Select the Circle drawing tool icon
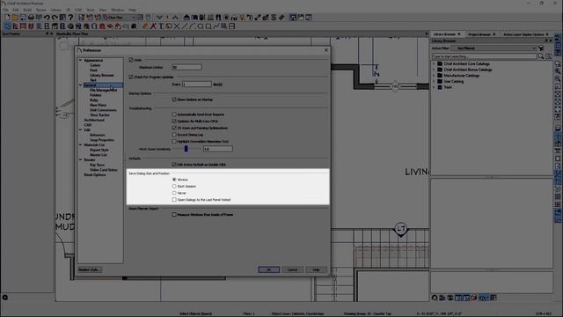Screen dimensions: 563x317 coord(201,26)
